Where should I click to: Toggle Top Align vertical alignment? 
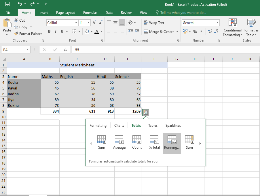click(109, 22)
